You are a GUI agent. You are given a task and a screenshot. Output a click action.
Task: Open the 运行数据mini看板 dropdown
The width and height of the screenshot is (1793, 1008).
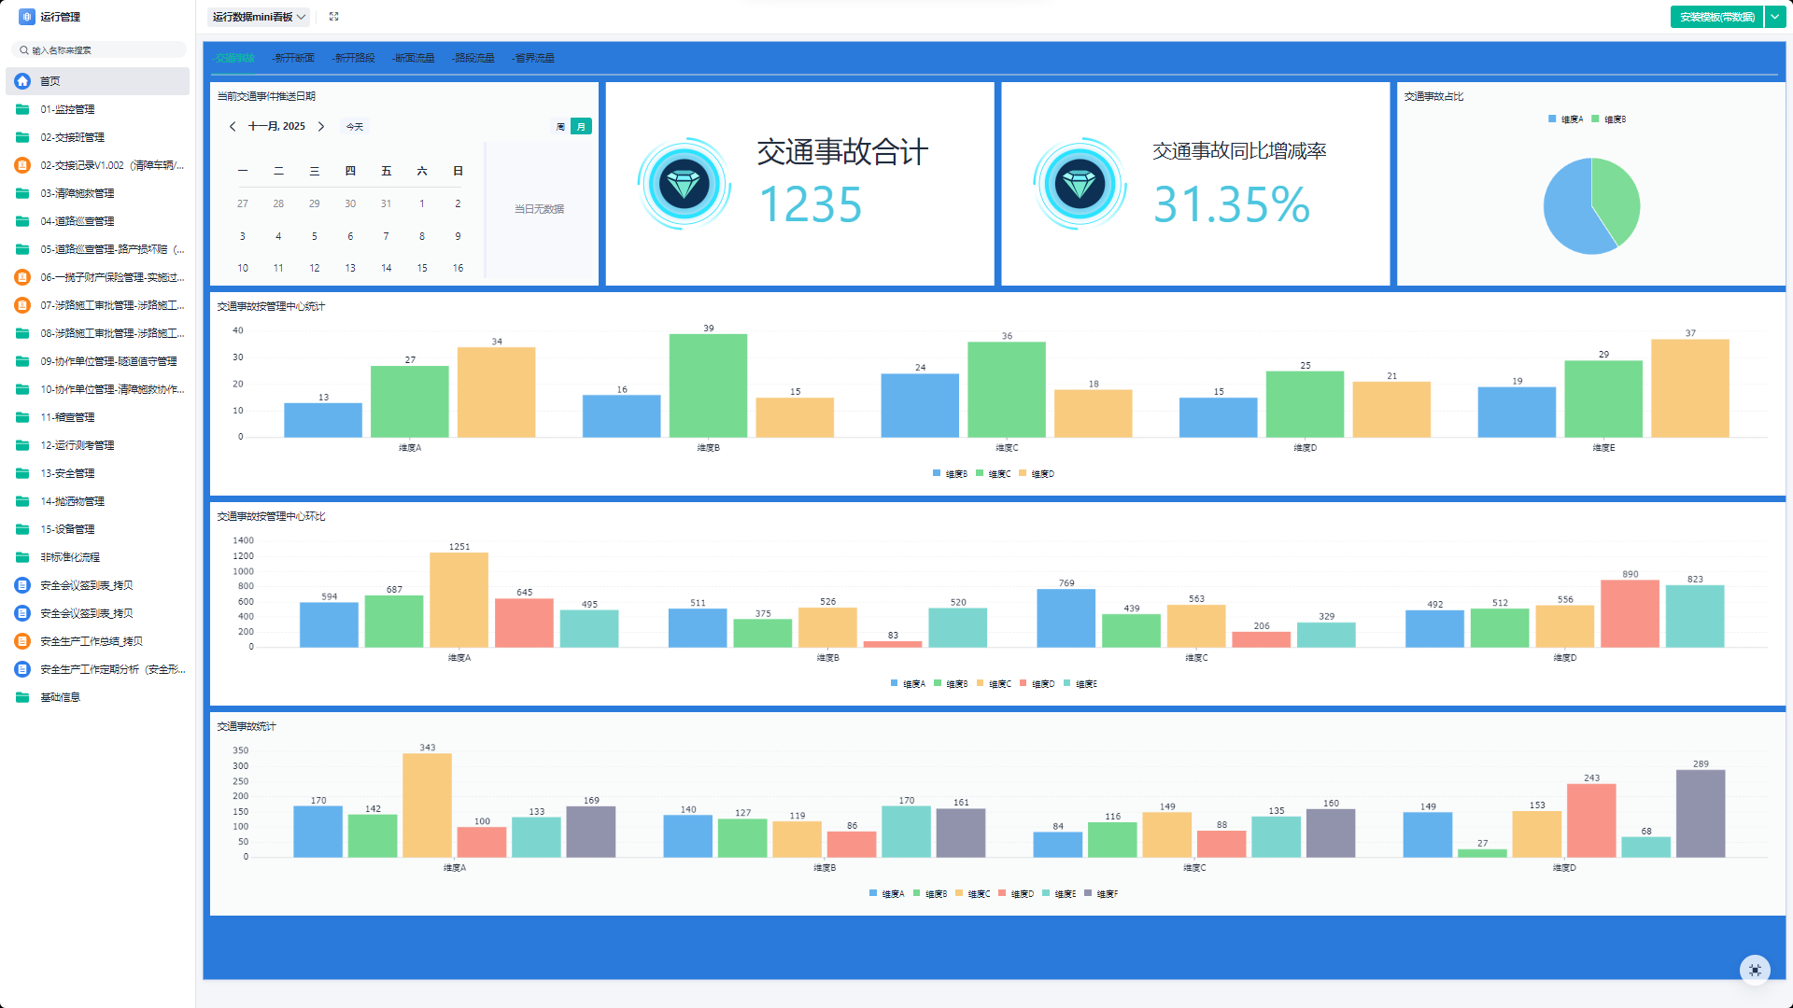tap(259, 17)
